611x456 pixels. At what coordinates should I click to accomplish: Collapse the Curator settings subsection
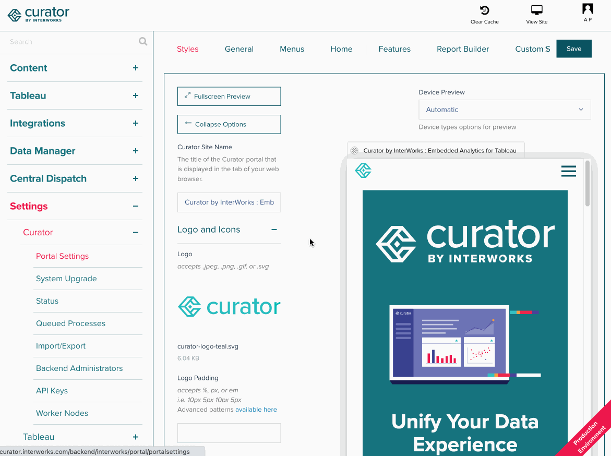tap(135, 232)
